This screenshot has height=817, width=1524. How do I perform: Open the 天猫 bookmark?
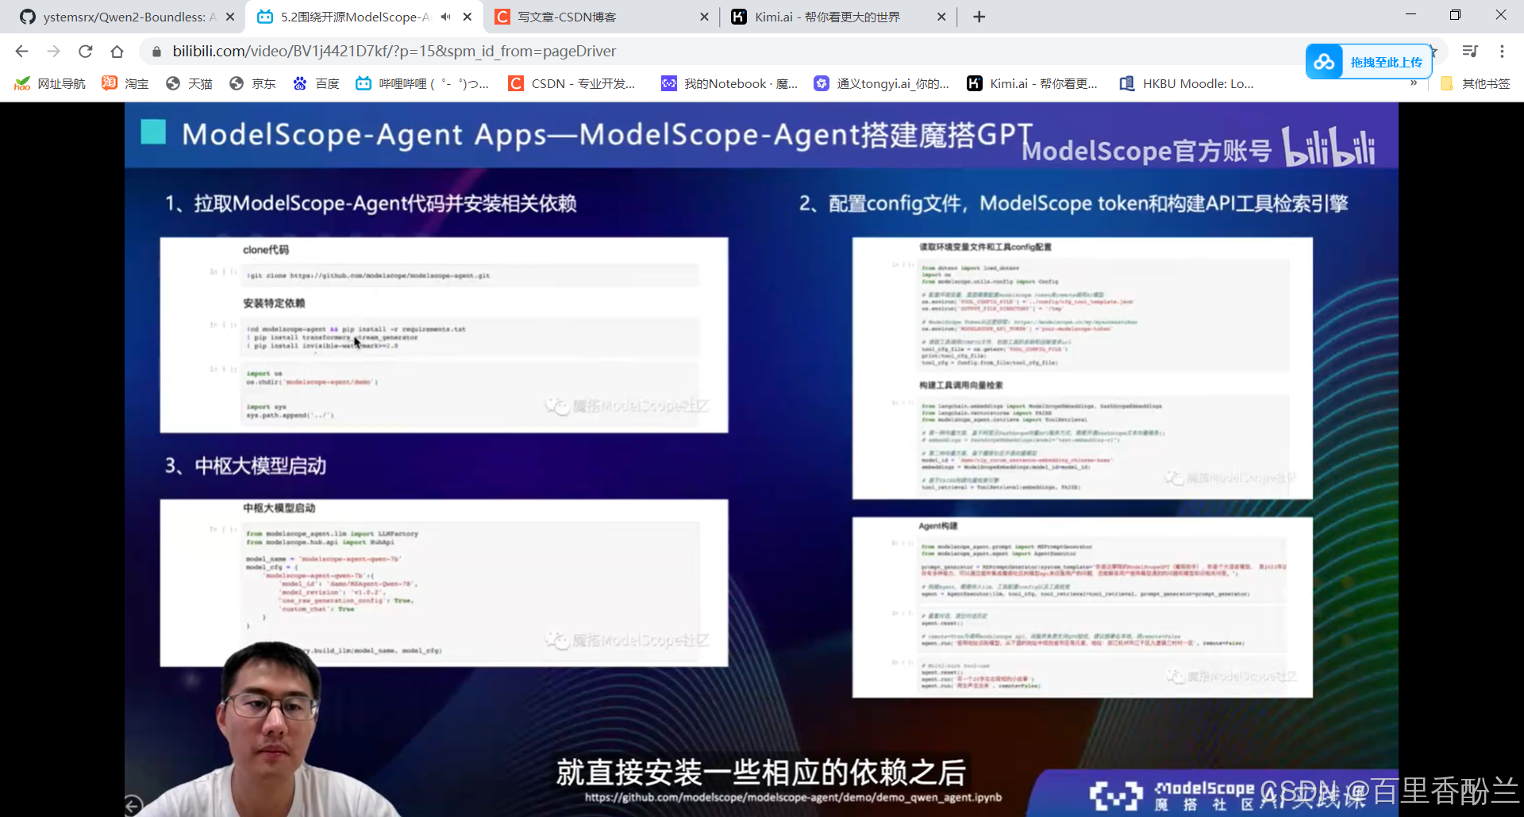click(189, 83)
